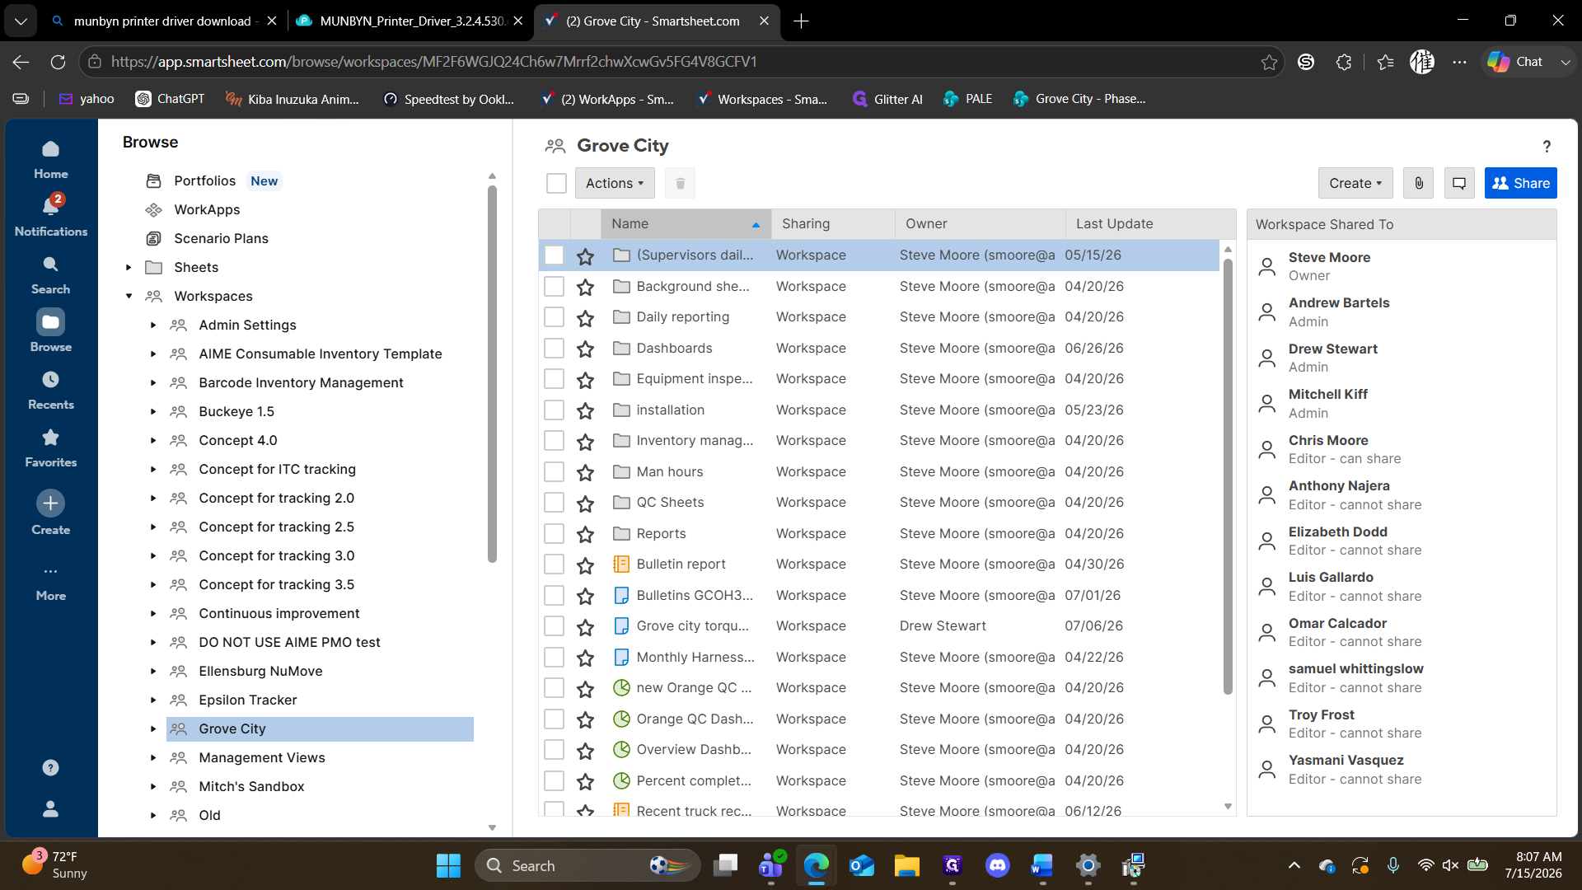Image resolution: width=1582 pixels, height=890 pixels.
Task: Open Grove City - Phase bookmark
Action: 1079,99
